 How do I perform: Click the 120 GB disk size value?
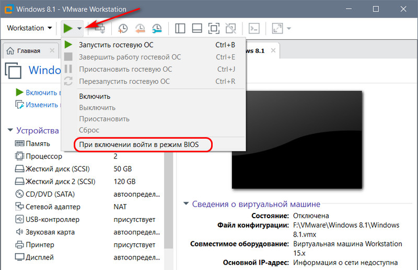(x=124, y=182)
